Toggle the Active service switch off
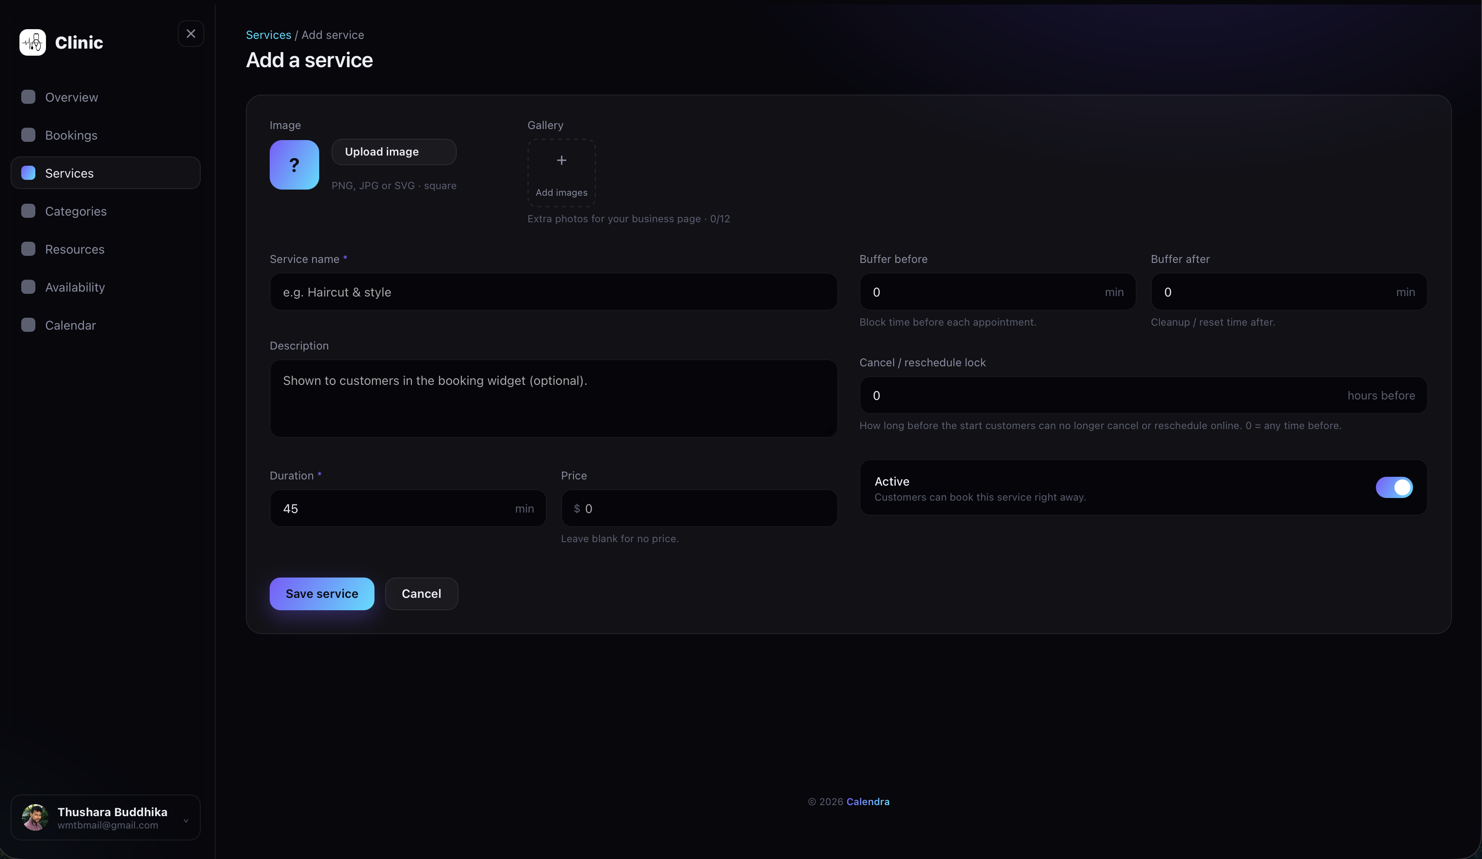This screenshot has height=859, width=1482. click(1394, 487)
